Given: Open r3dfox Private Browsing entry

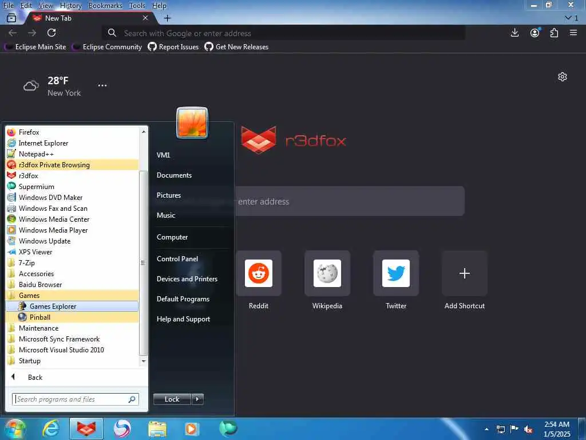Looking at the screenshot, I should coord(72,164).
